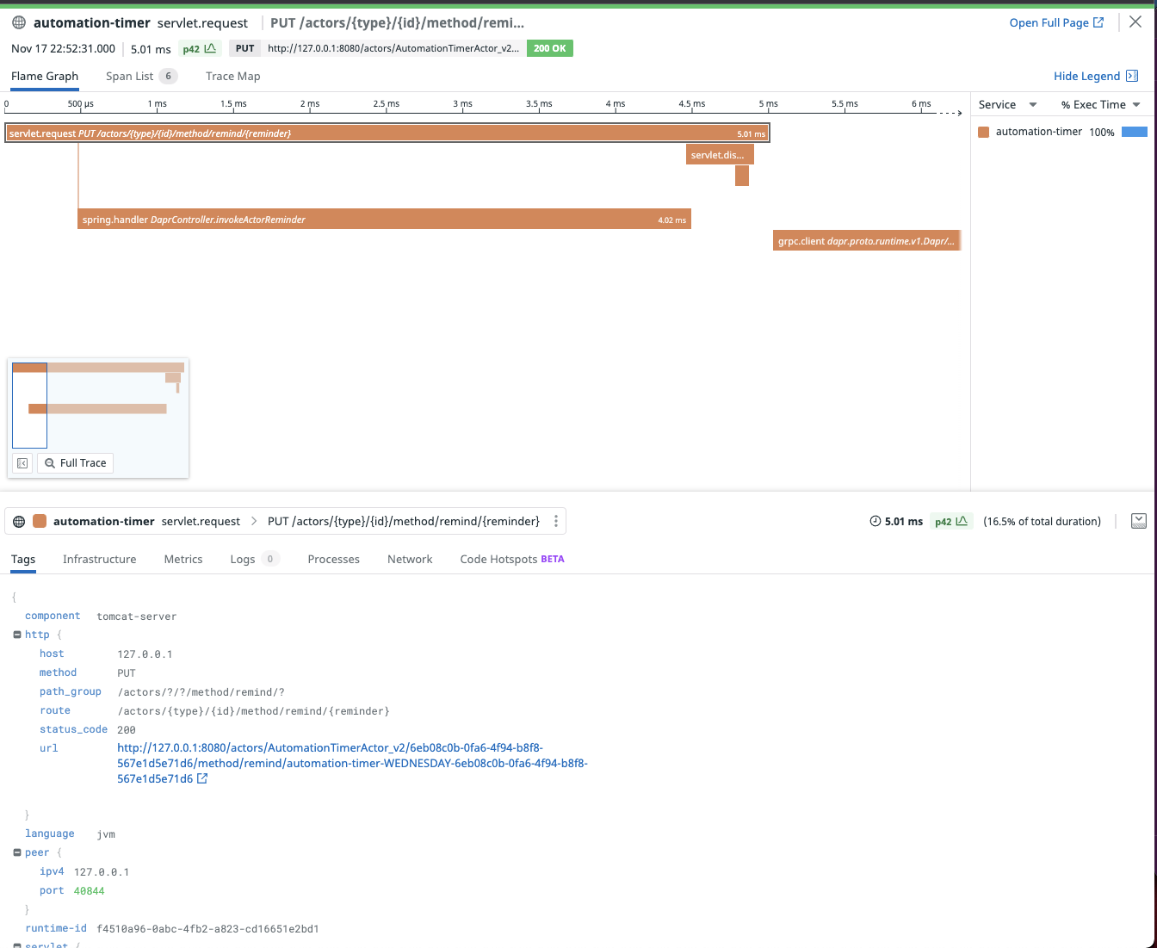This screenshot has height=948, width=1157.
Task: Collapse the peer tag section
Action: coord(16,852)
